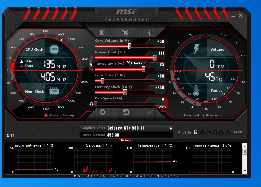The width and height of the screenshot is (261, 187).
Task: Click the Memory Clock +350 value field
Action: coord(159,88)
